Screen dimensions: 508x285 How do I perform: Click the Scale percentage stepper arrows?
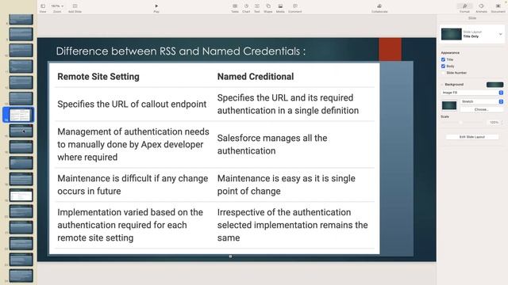click(x=502, y=122)
